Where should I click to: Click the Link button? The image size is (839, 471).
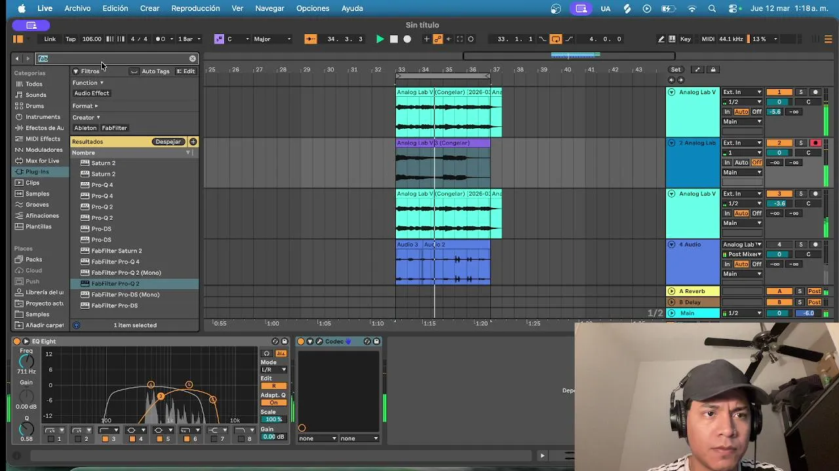tap(50, 39)
